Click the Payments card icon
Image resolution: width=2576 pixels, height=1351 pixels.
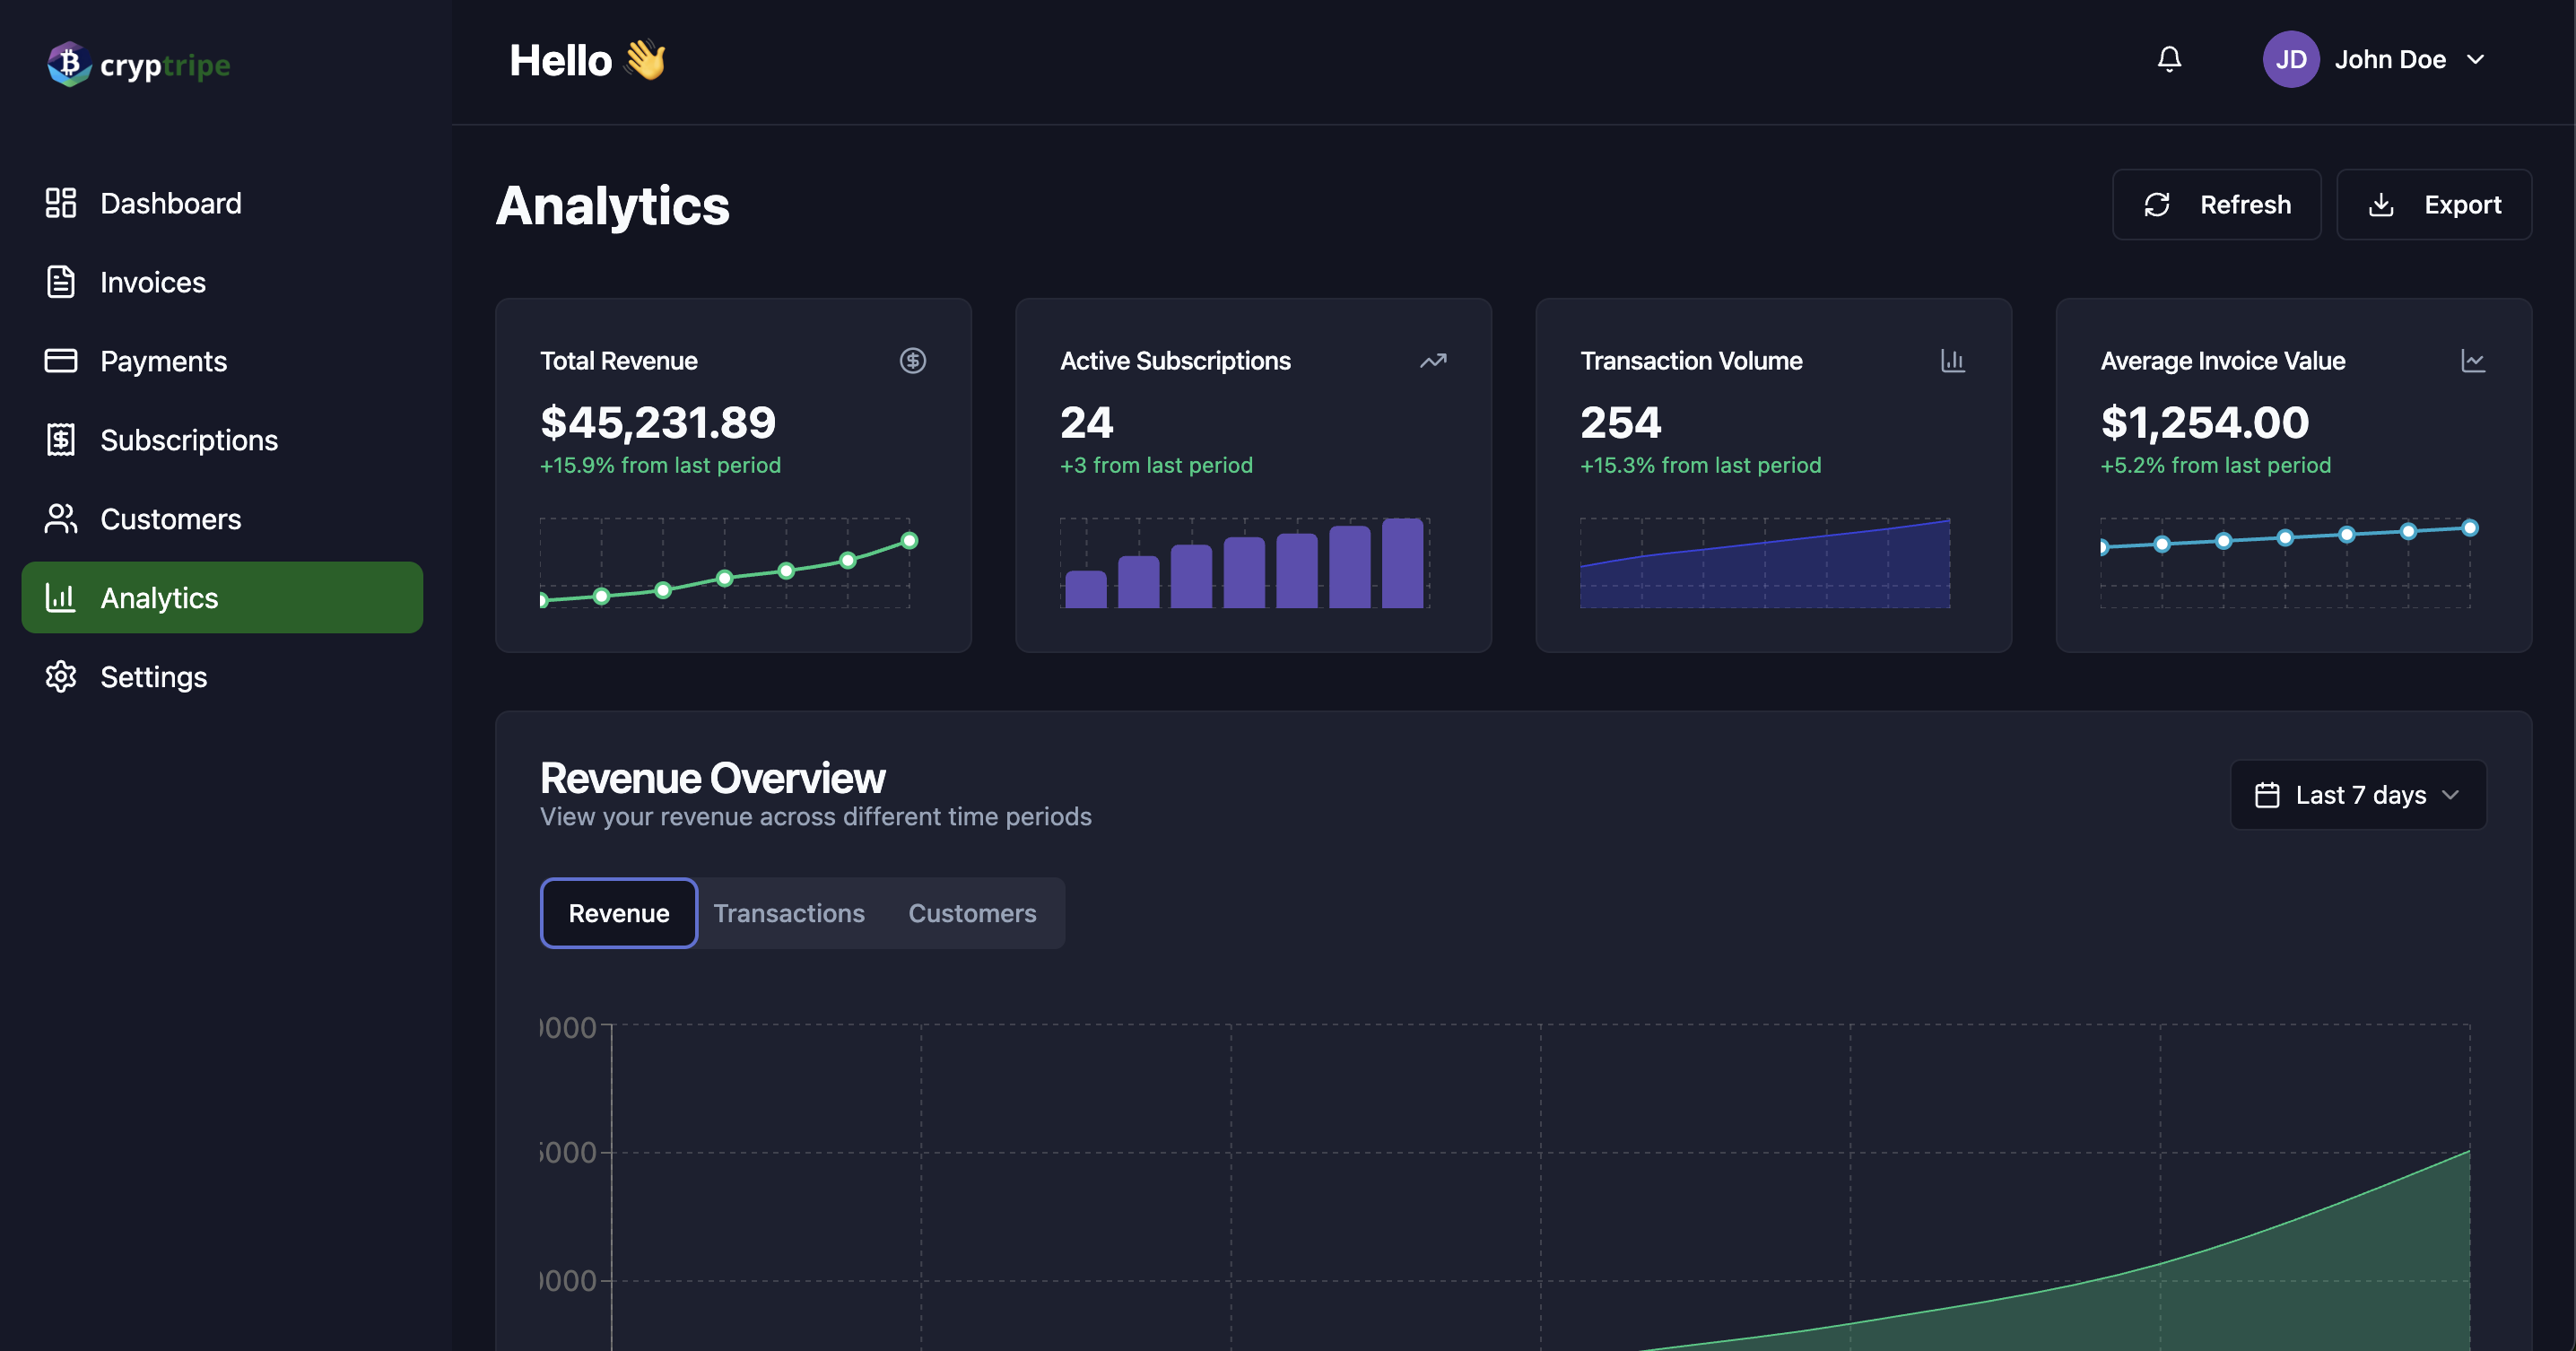(x=61, y=361)
